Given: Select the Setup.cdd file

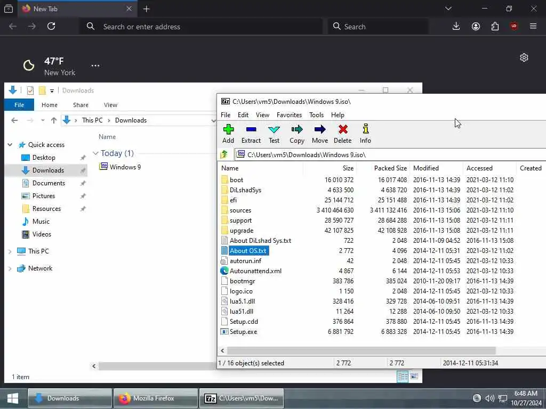Looking at the screenshot, I should point(244,321).
